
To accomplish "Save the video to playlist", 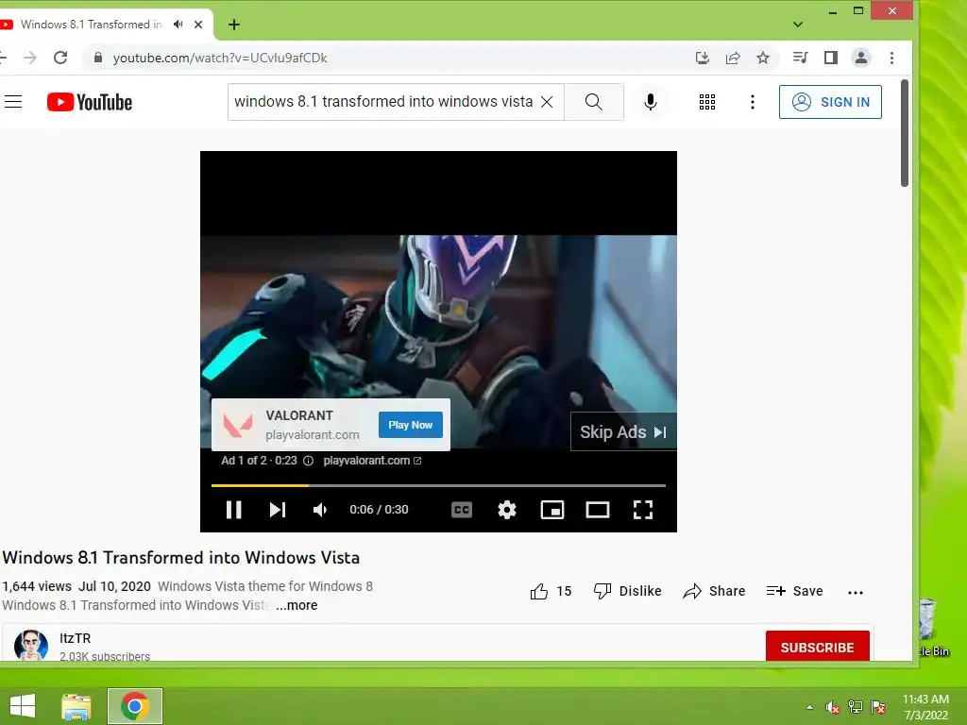I will point(794,591).
